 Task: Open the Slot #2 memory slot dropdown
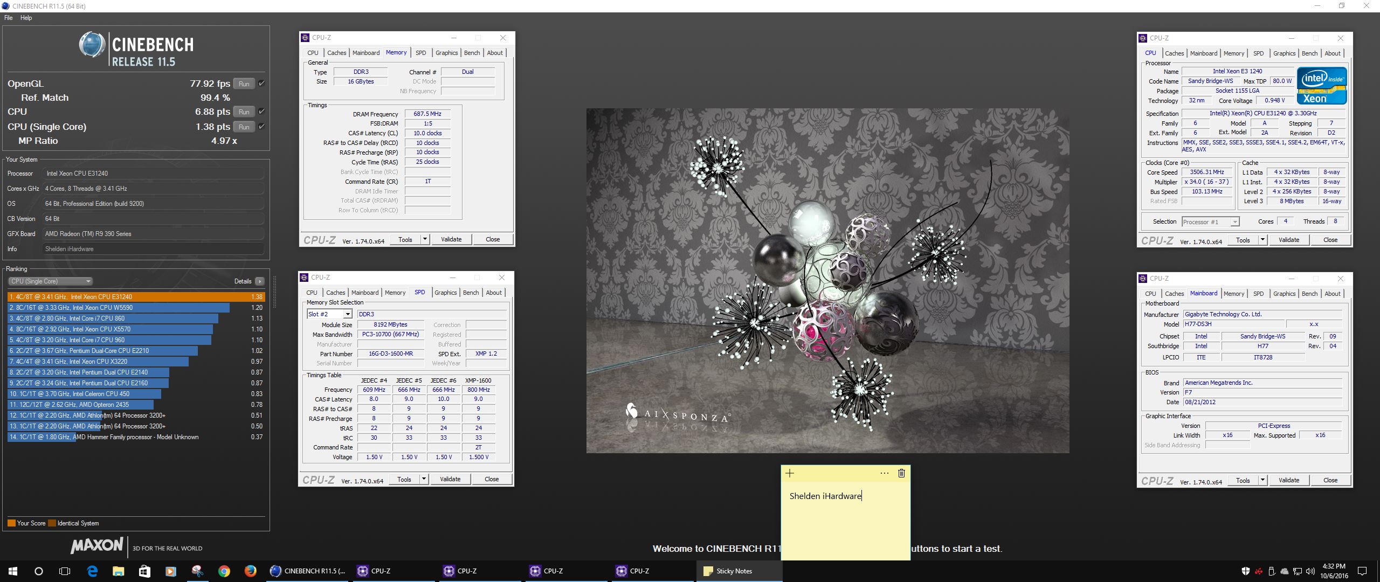click(x=348, y=314)
